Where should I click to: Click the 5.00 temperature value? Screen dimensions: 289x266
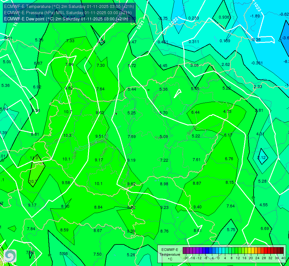(x=7, y=62)
